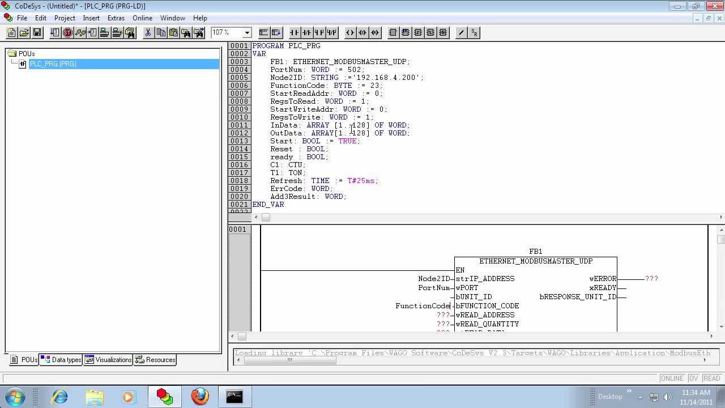Click the Global search toolbar icon
This screenshot has width=725, height=408.
(x=130, y=33)
